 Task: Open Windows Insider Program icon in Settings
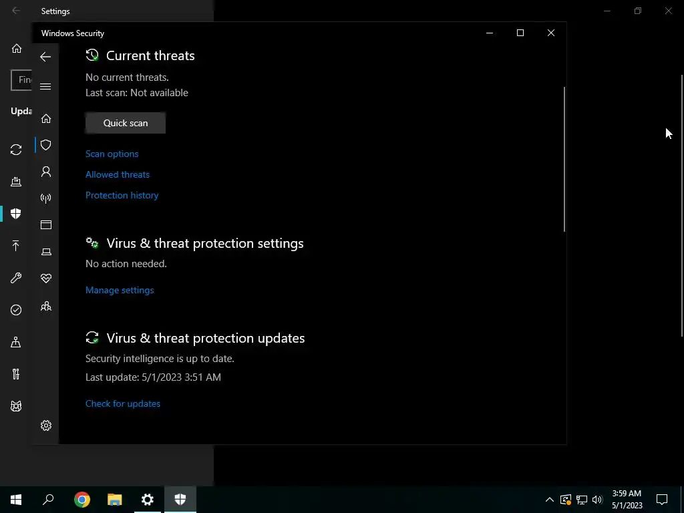(x=16, y=406)
